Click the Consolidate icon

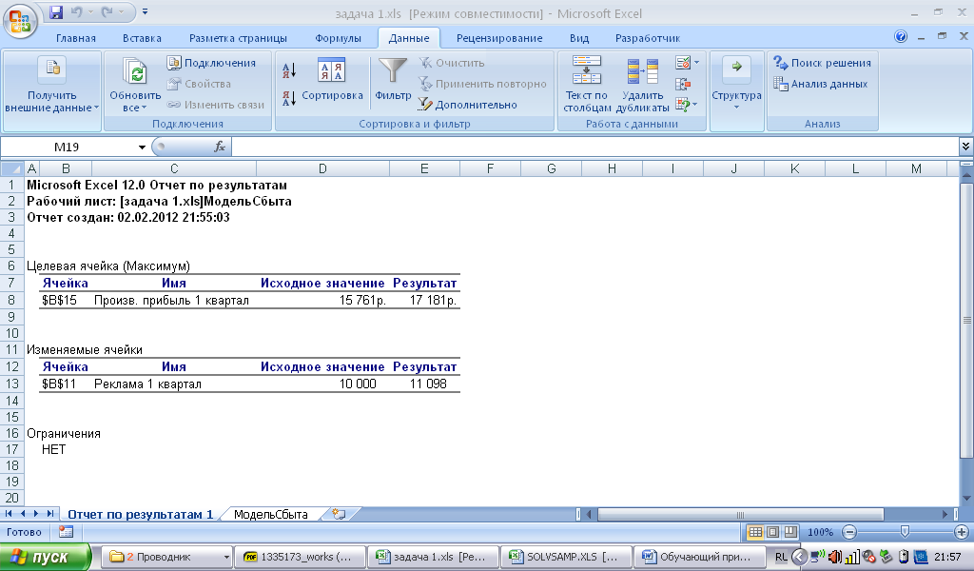pyautogui.click(x=683, y=84)
